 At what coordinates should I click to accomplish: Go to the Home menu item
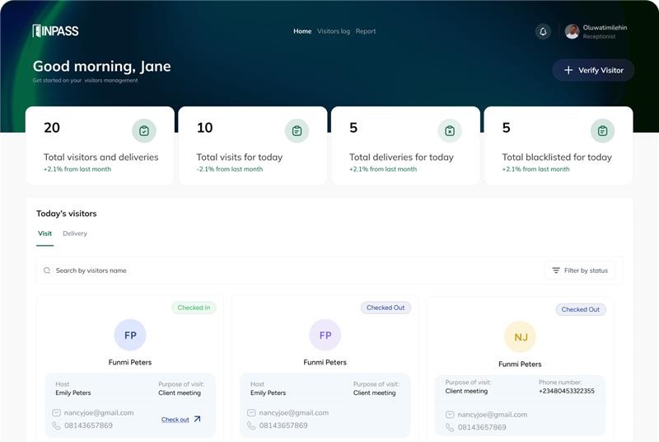pos(302,31)
